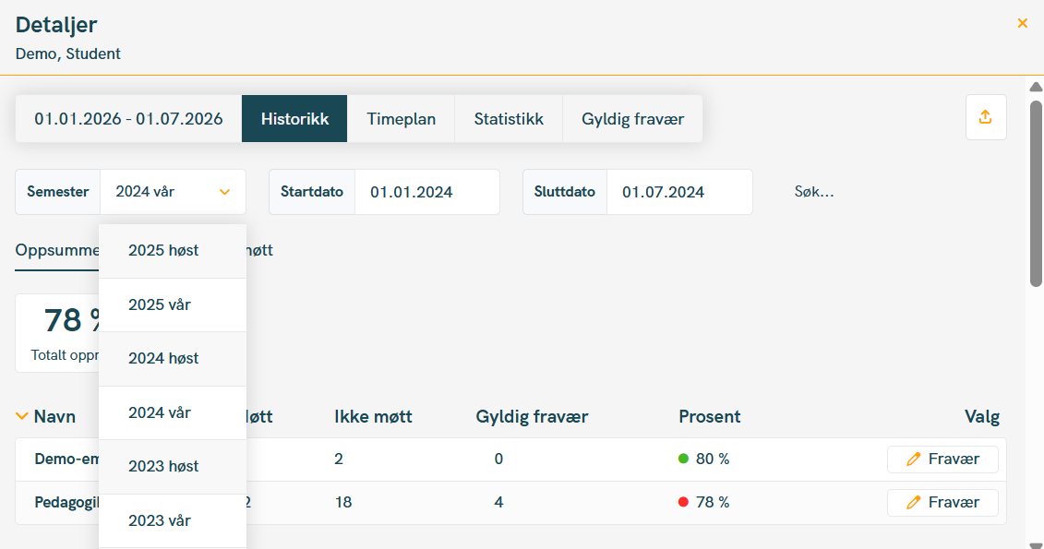The height and width of the screenshot is (549, 1044).
Task: Close the Detaljer panel with the X
Action: coord(1023,23)
